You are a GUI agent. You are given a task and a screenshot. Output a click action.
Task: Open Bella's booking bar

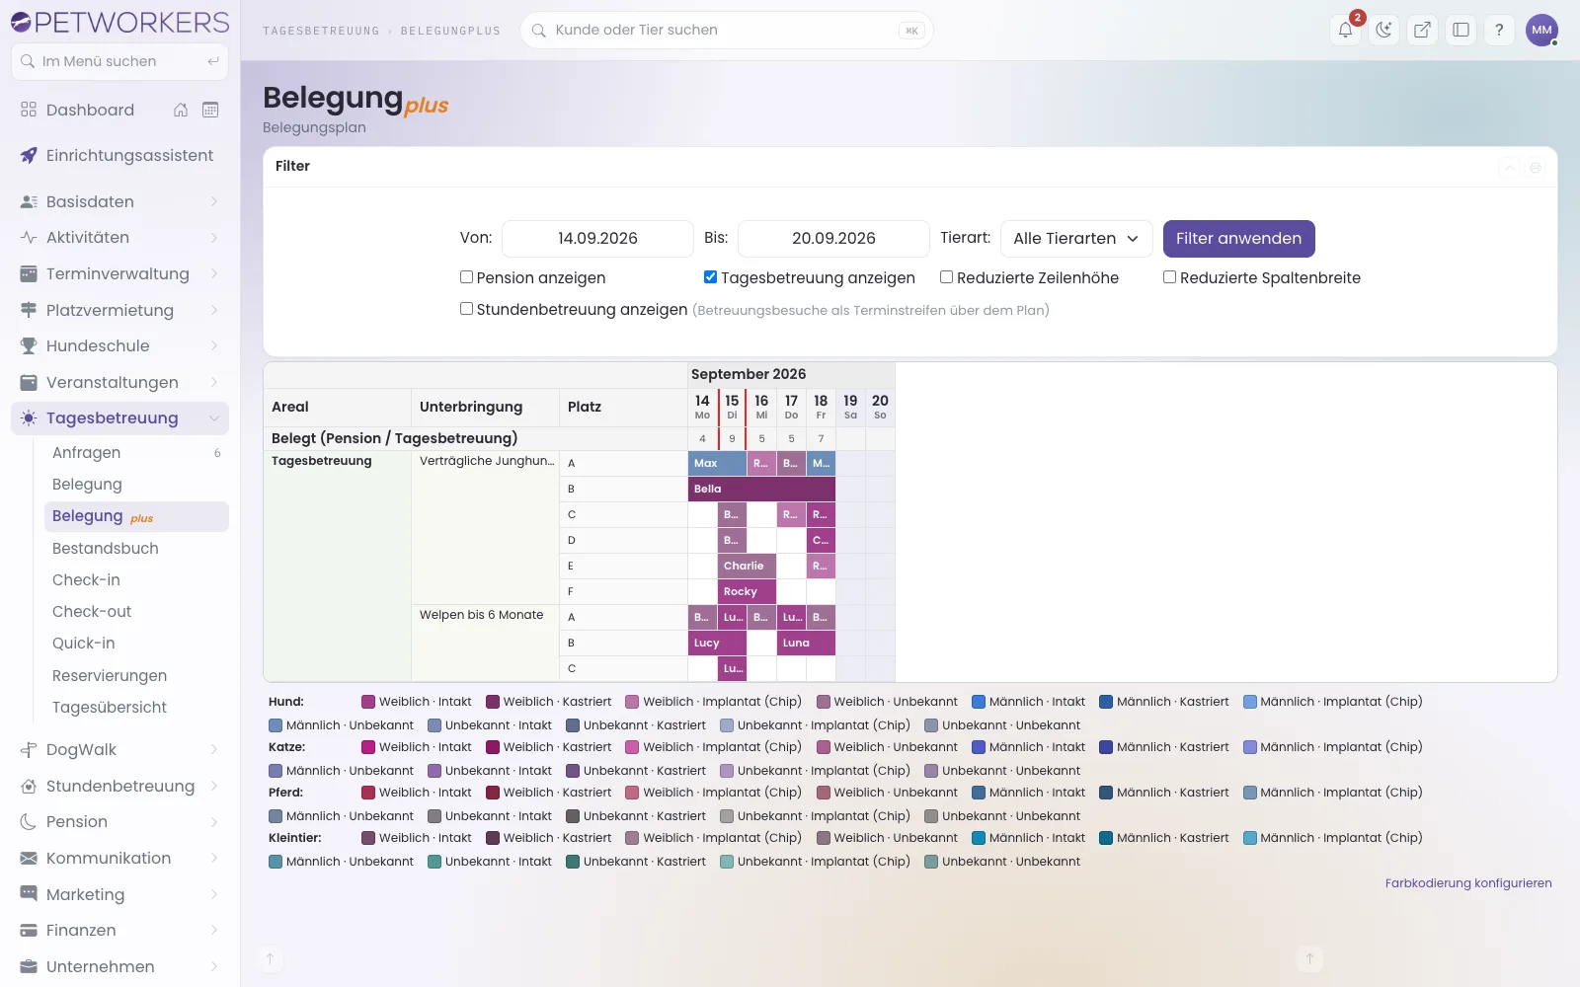coord(761,489)
